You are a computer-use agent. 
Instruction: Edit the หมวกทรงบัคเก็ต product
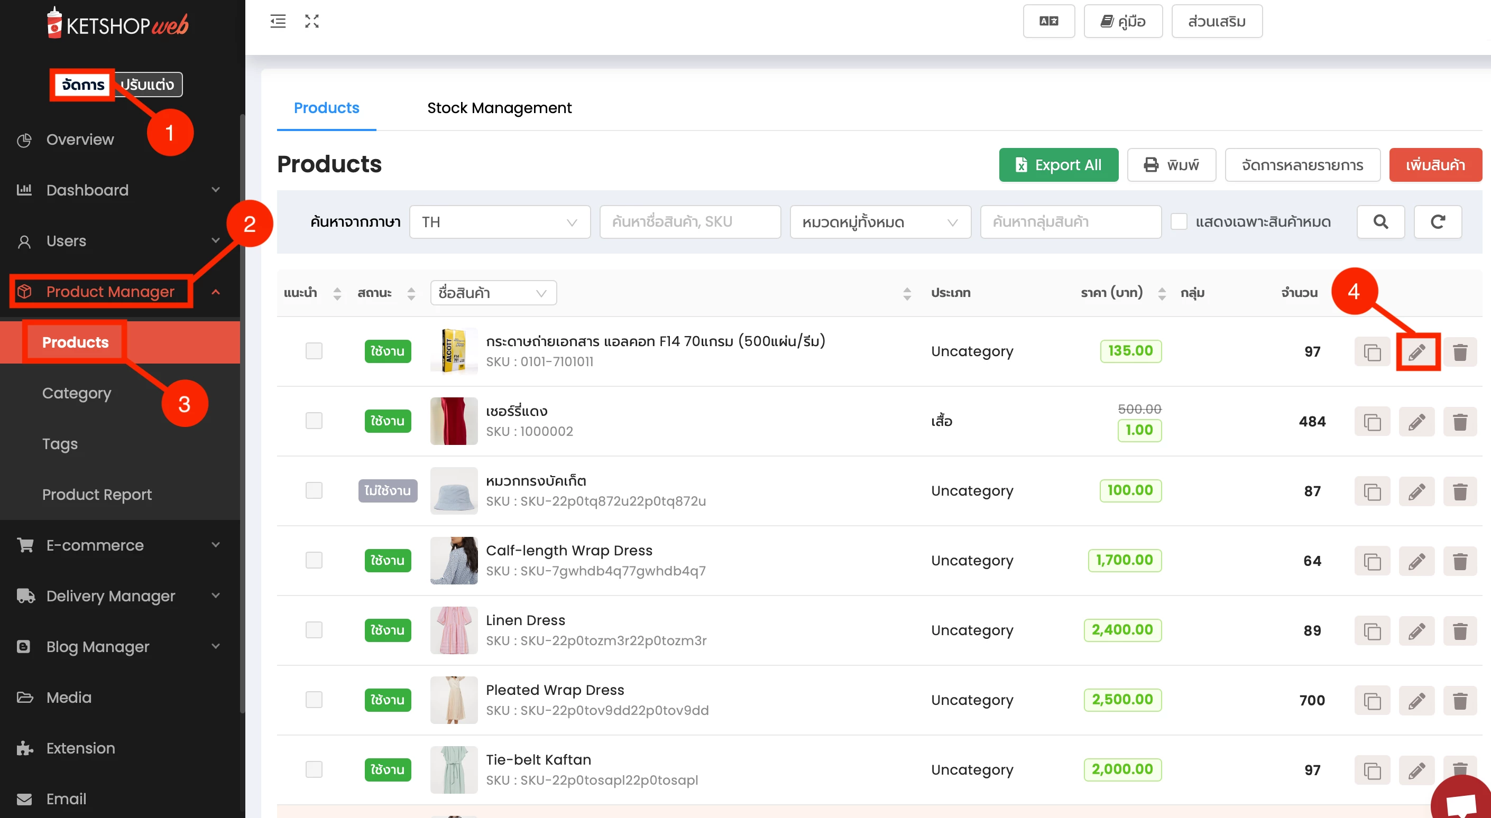[x=1416, y=492]
